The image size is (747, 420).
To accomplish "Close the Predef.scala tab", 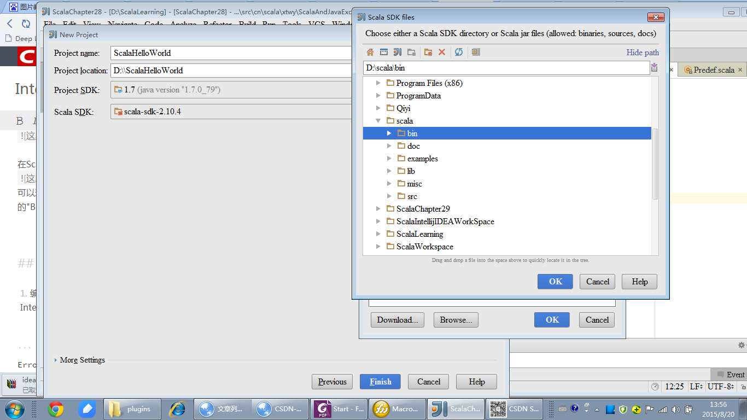I will click(x=740, y=70).
